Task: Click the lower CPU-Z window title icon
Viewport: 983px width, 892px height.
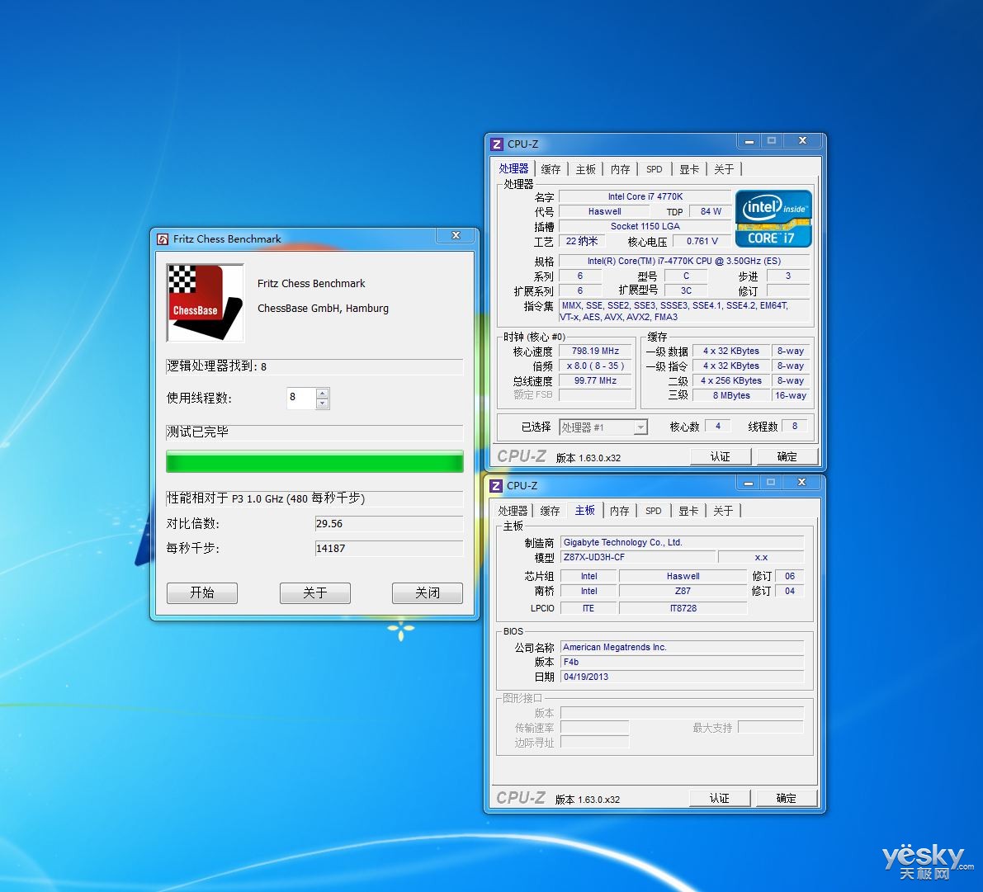Action: (x=496, y=486)
